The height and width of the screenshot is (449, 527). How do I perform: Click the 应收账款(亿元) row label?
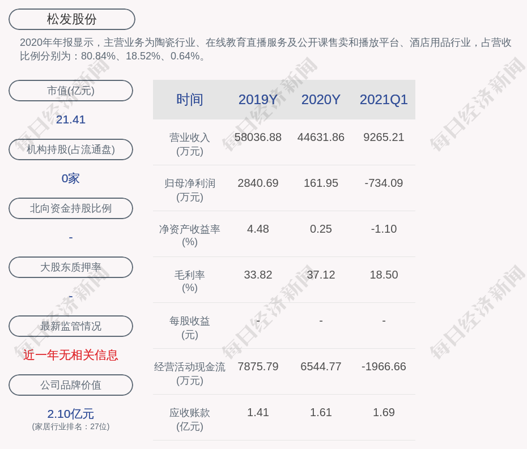[190, 420]
